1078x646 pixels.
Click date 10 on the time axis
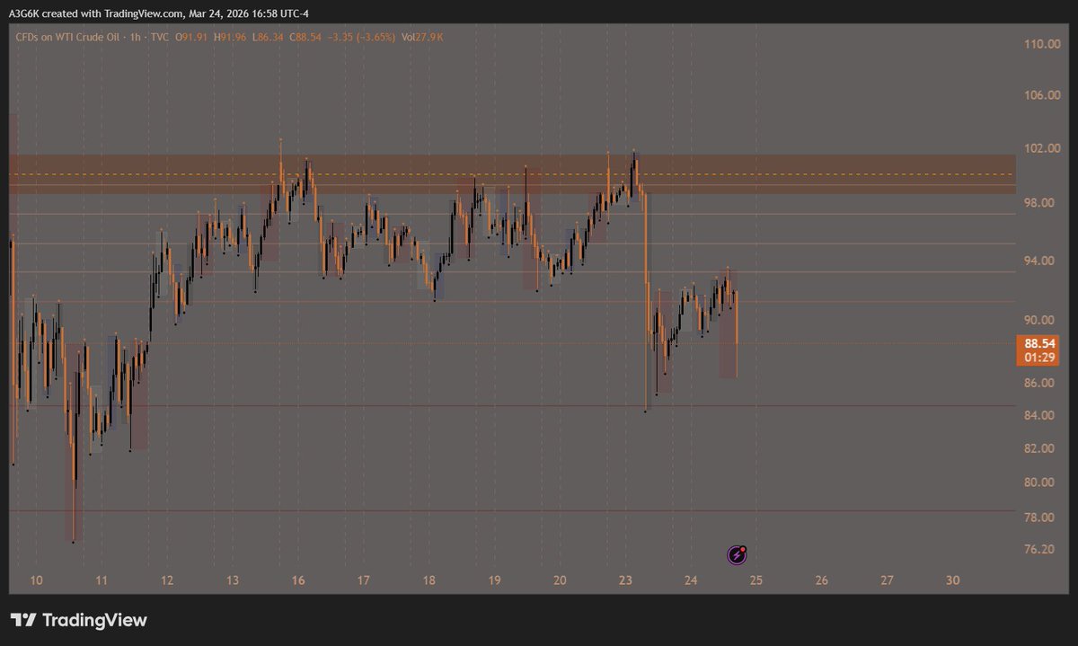(36, 580)
